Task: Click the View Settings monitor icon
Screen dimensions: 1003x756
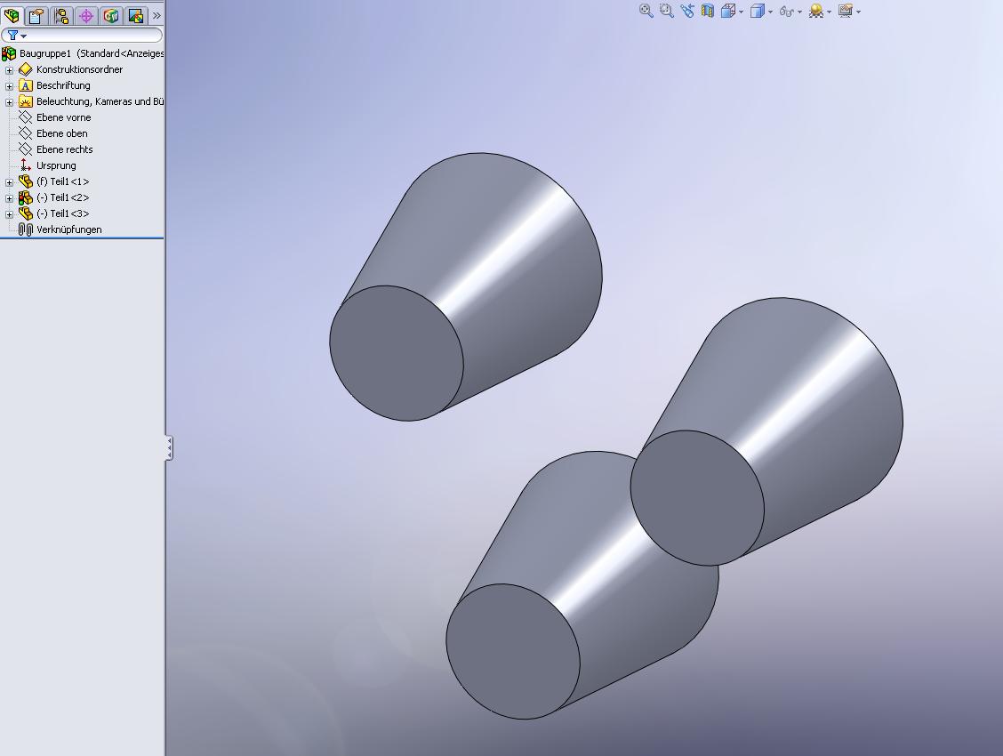Action: (x=846, y=11)
